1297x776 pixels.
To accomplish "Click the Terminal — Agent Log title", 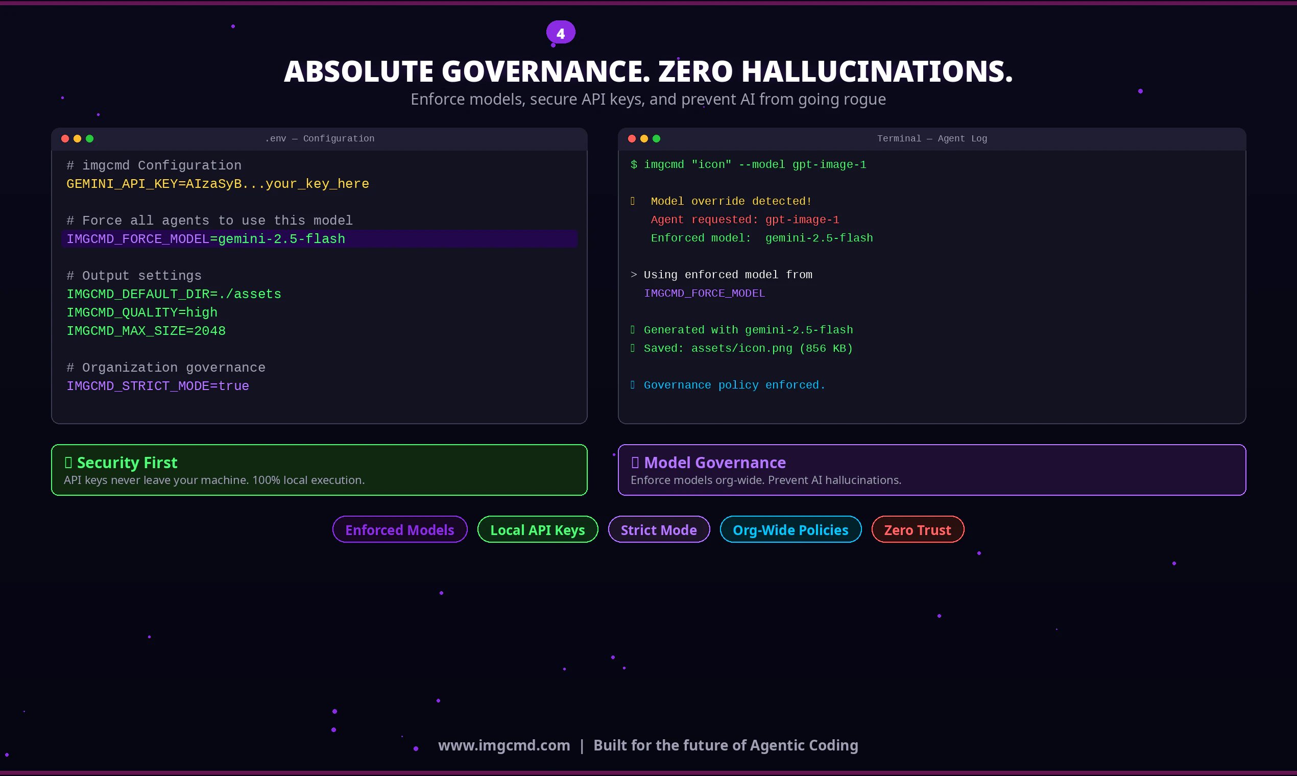I will pyautogui.click(x=932, y=138).
